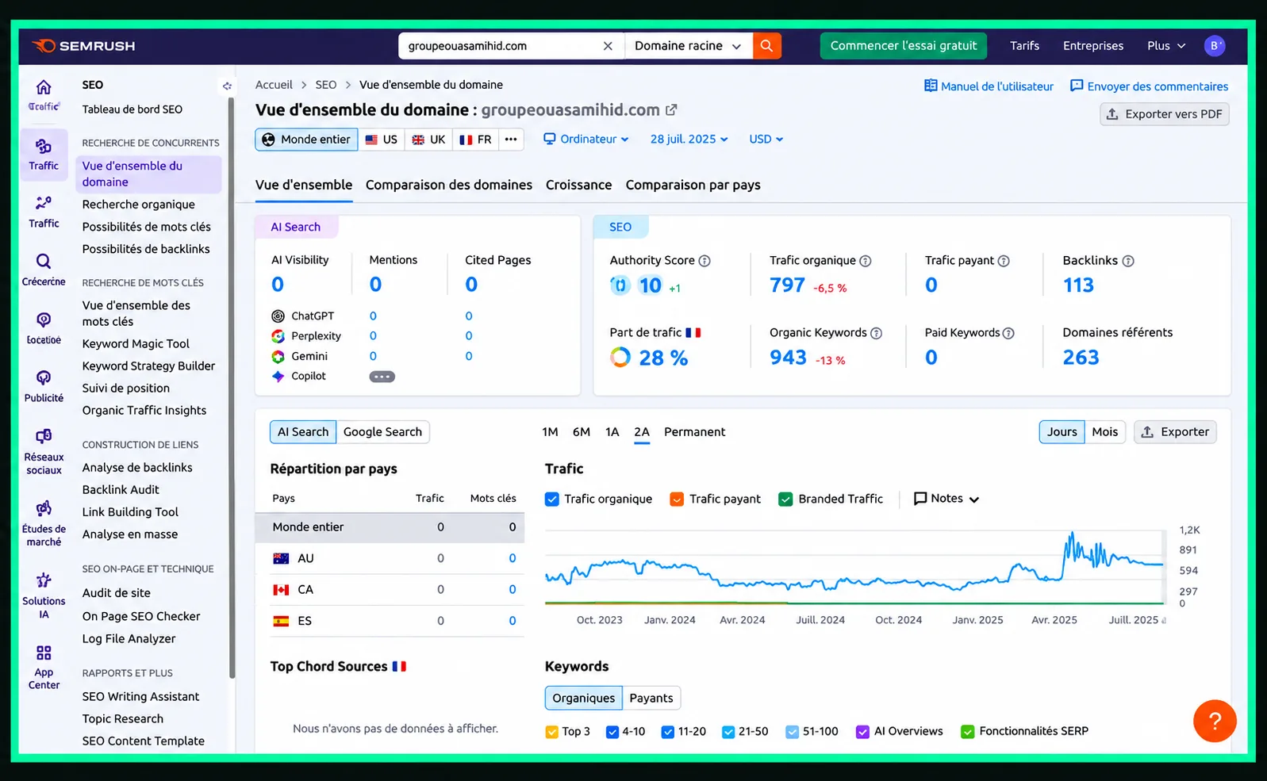Open Ordinateur device dropdown
The image size is (1267, 781).
(x=586, y=140)
